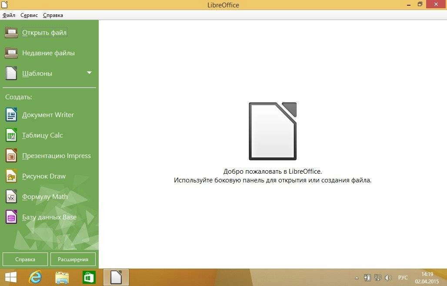Create Базу данных Base

pos(49,217)
